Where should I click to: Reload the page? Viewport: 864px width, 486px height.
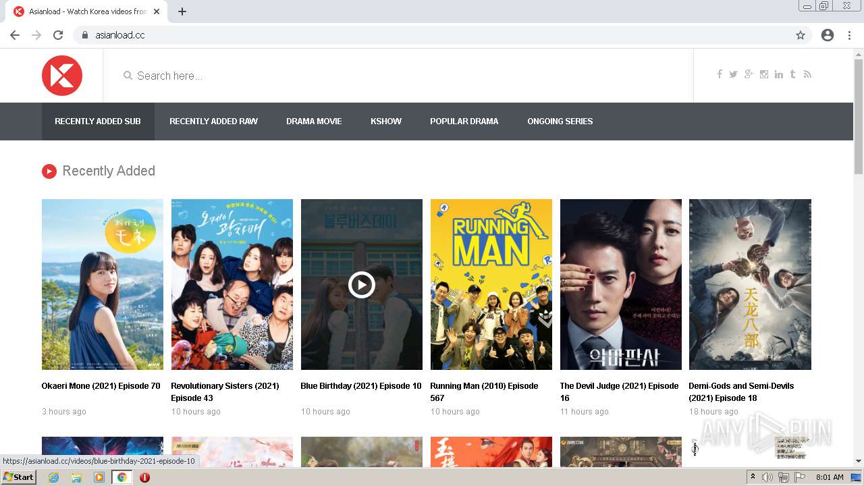tap(58, 35)
